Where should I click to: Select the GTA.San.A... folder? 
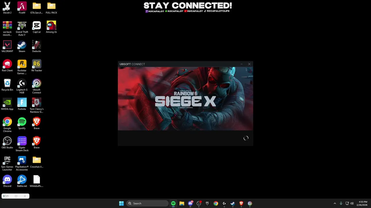(x=37, y=8)
